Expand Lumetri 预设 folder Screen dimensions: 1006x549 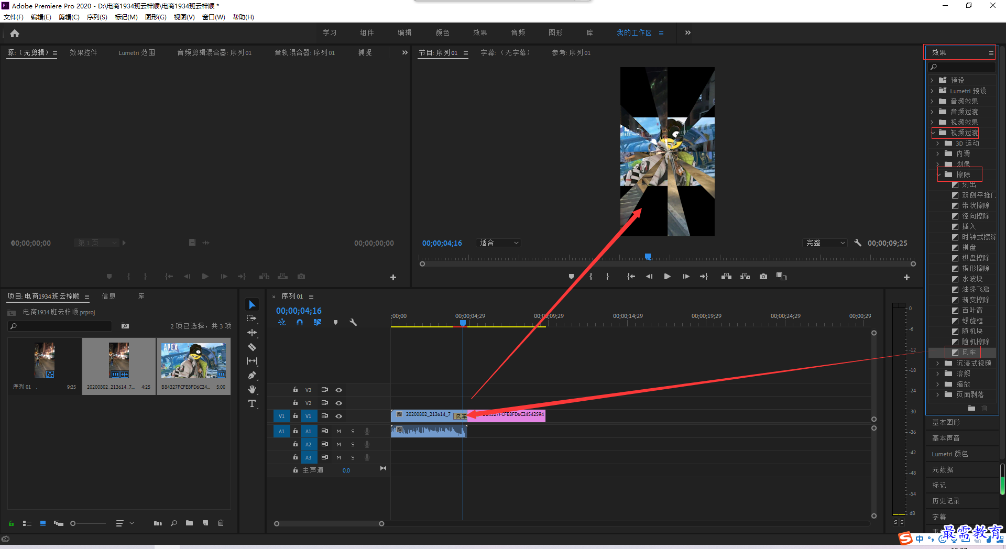click(x=932, y=91)
